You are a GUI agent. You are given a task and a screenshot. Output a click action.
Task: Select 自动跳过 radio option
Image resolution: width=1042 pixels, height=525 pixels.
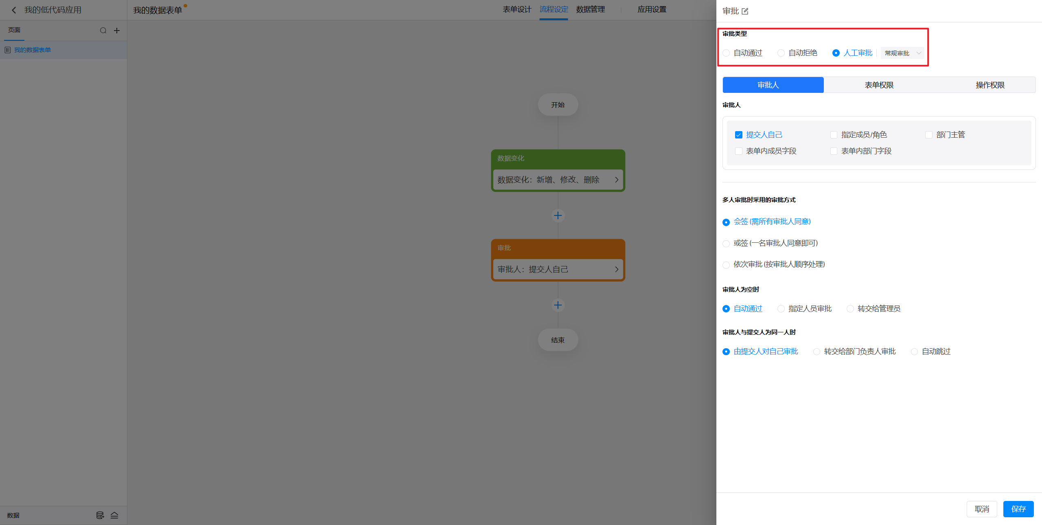click(914, 351)
